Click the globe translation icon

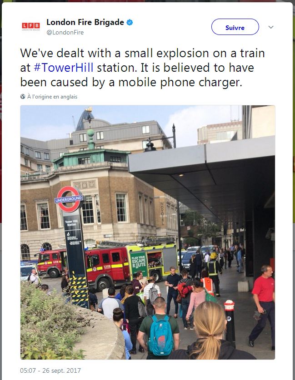(23, 97)
